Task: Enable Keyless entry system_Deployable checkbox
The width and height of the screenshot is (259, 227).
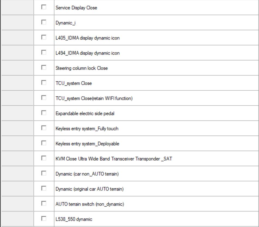Action: click(43, 143)
